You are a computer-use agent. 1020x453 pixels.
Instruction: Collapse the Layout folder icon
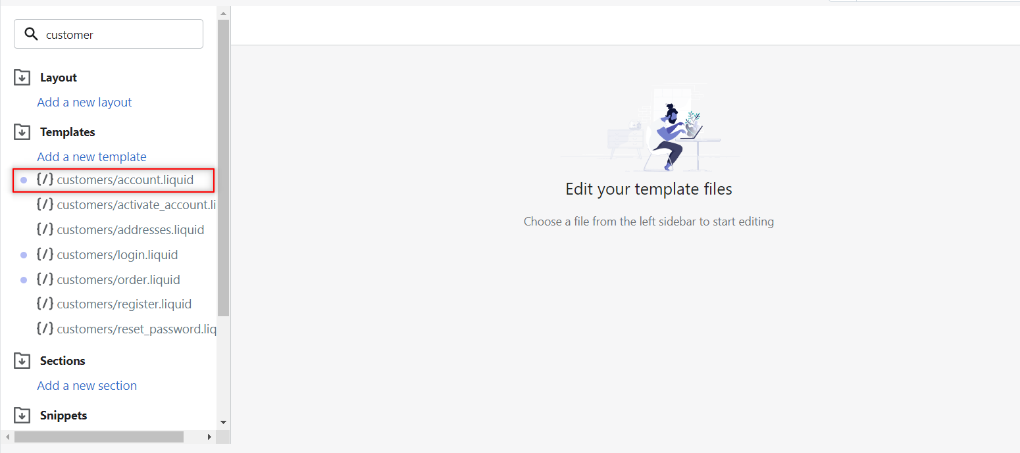pos(22,78)
